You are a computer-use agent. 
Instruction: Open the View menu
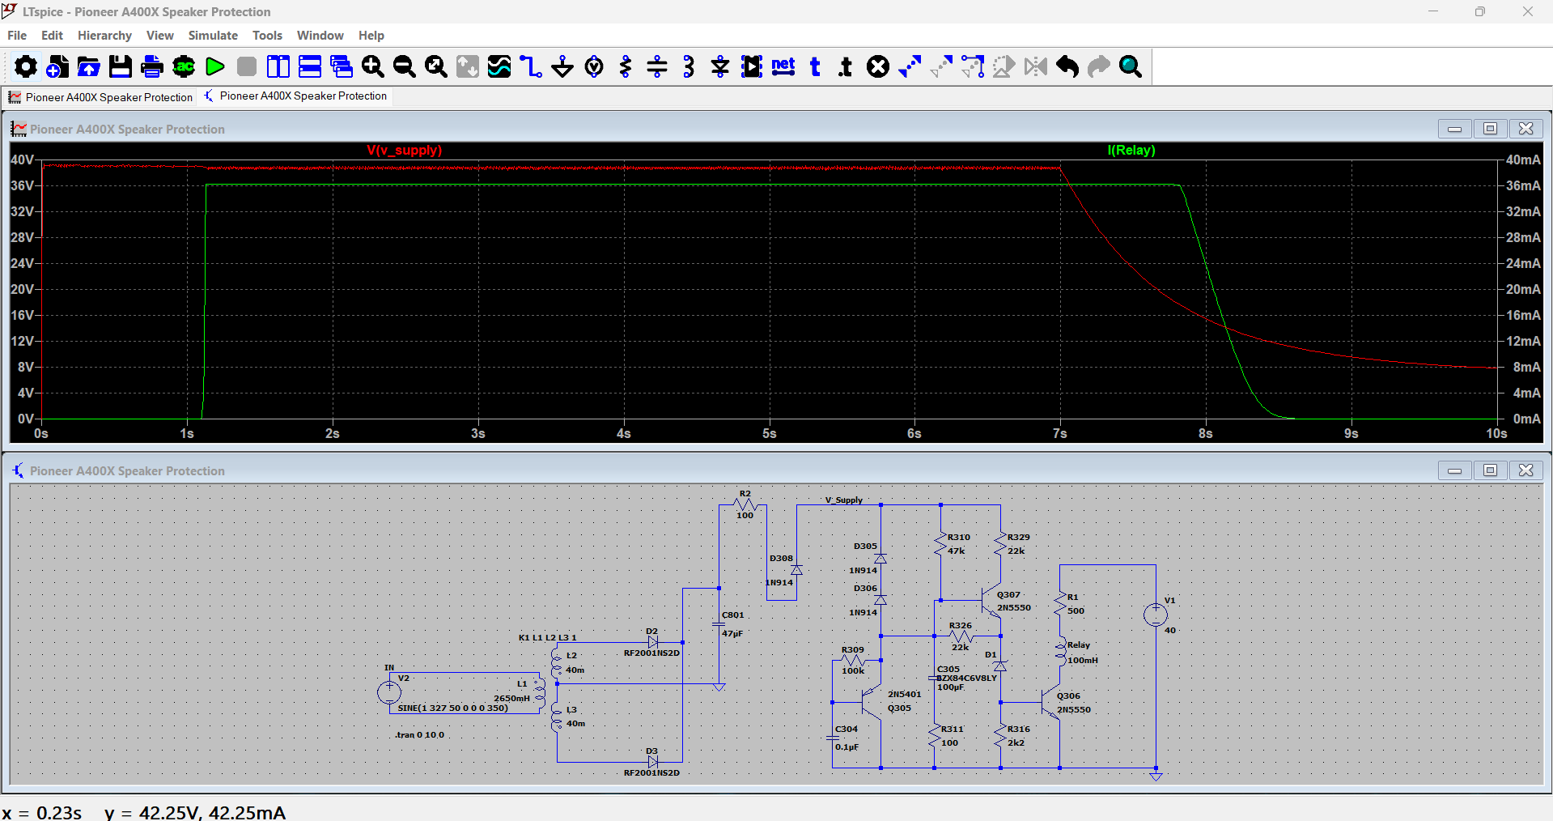tap(160, 36)
